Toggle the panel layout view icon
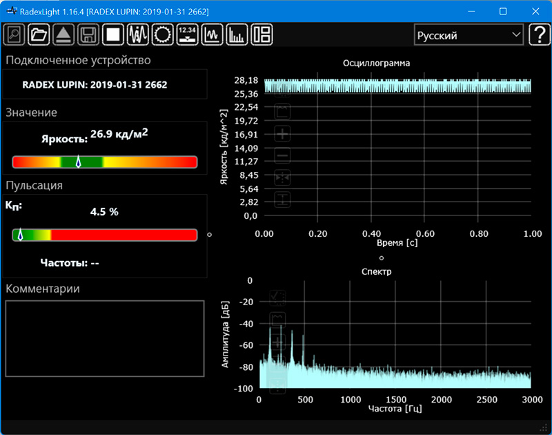 pos(262,35)
